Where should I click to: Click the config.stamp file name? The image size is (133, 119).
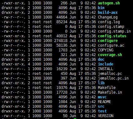(111, 27)
